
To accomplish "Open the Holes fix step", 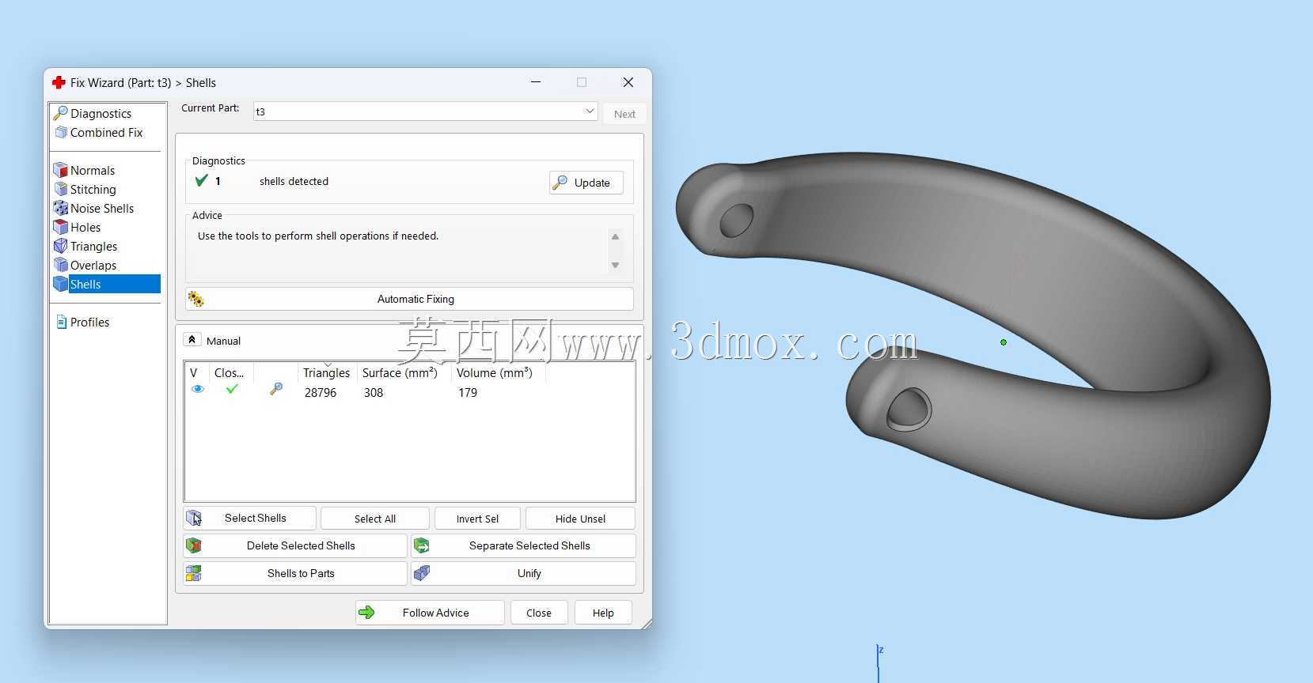I will click(85, 227).
